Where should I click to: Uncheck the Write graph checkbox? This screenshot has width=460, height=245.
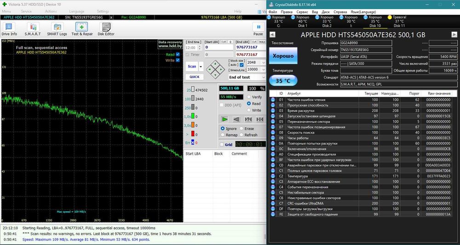(x=178, y=60)
